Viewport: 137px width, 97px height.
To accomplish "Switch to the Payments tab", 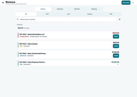I will [77, 9].
